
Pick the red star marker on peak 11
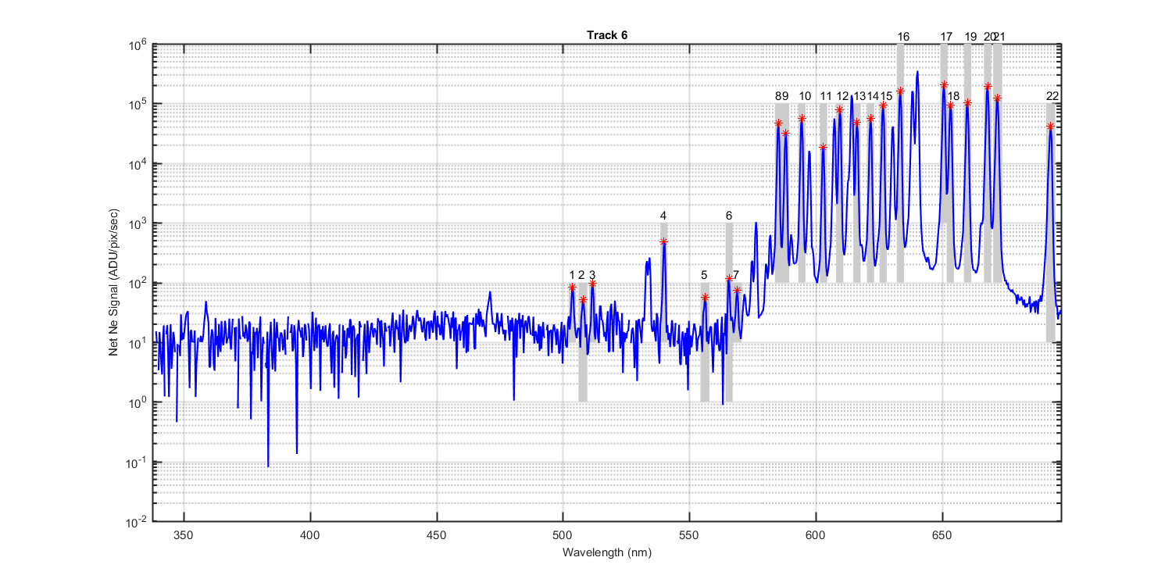pyautogui.click(x=823, y=148)
